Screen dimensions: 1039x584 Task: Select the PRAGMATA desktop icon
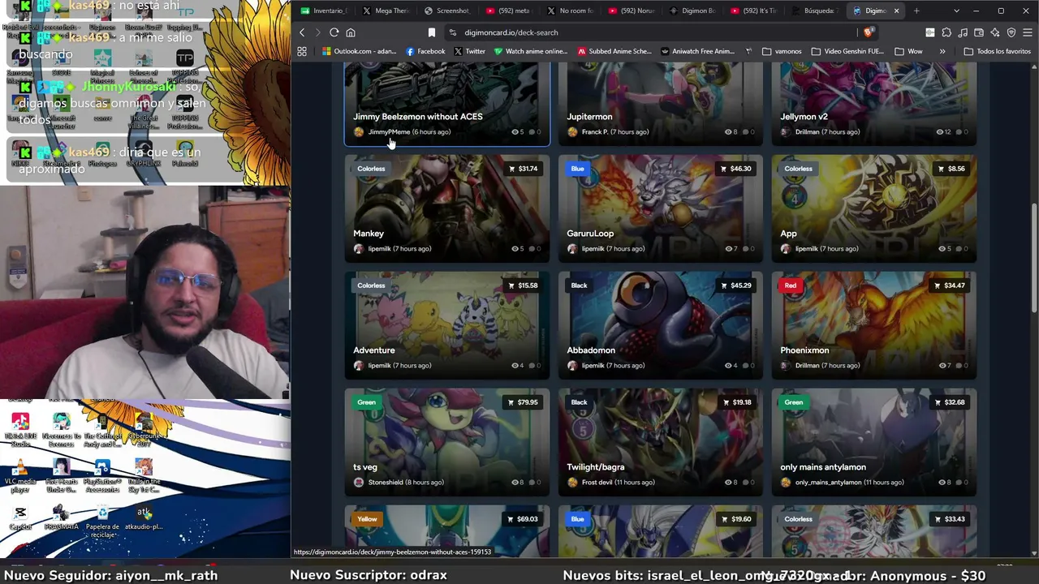(x=61, y=517)
